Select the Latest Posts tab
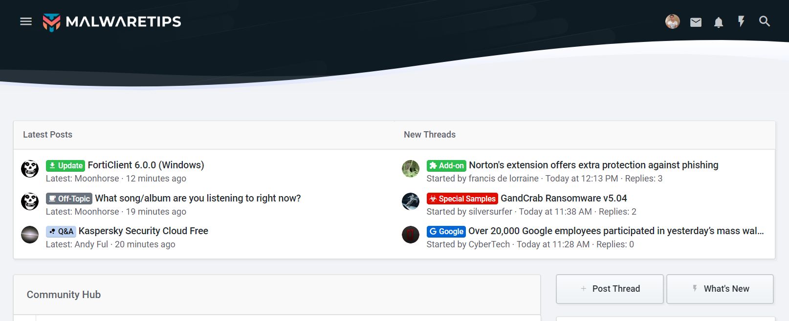Screen dimensions: 789x321 click(x=47, y=135)
